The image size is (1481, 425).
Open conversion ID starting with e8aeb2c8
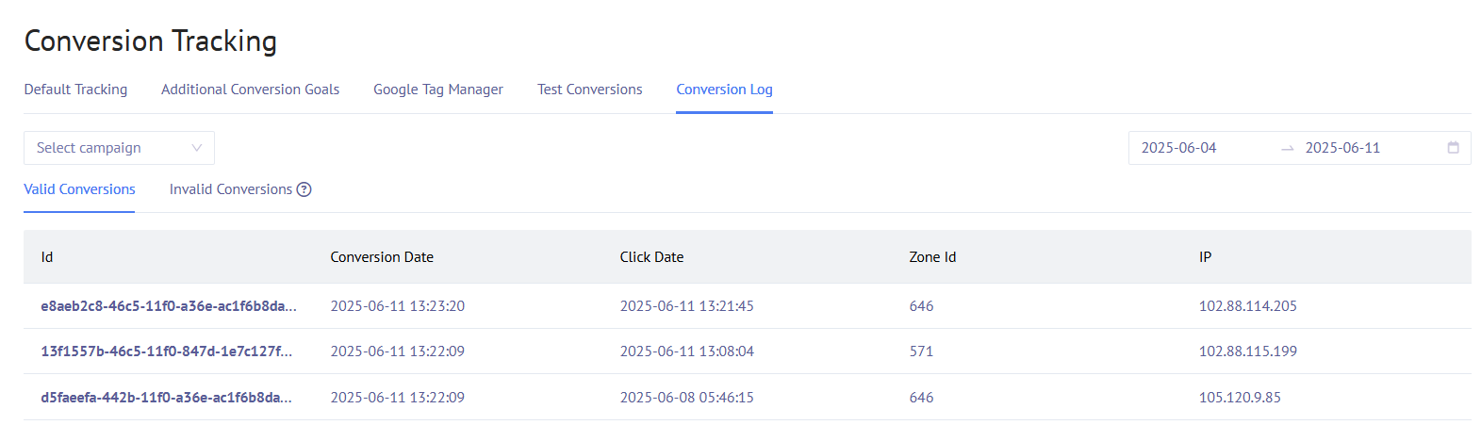pyautogui.click(x=168, y=306)
